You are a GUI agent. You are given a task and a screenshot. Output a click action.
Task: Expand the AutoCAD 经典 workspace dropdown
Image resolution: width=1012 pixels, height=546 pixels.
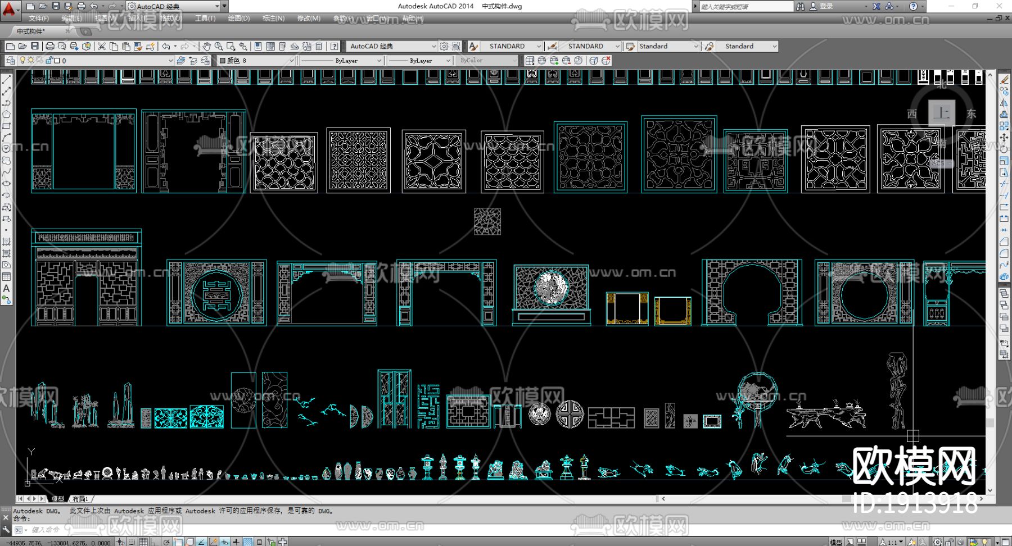click(433, 46)
